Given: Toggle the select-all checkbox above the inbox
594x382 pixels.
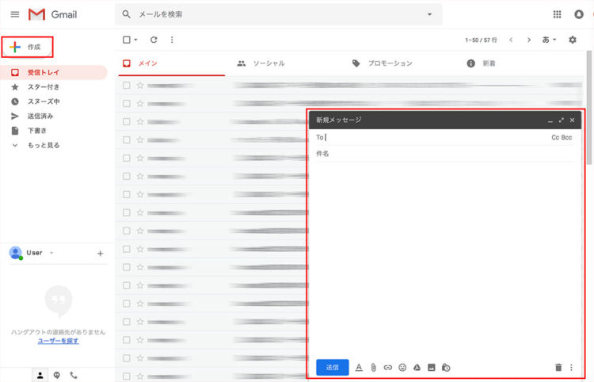Looking at the screenshot, I should pyautogui.click(x=127, y=40).
